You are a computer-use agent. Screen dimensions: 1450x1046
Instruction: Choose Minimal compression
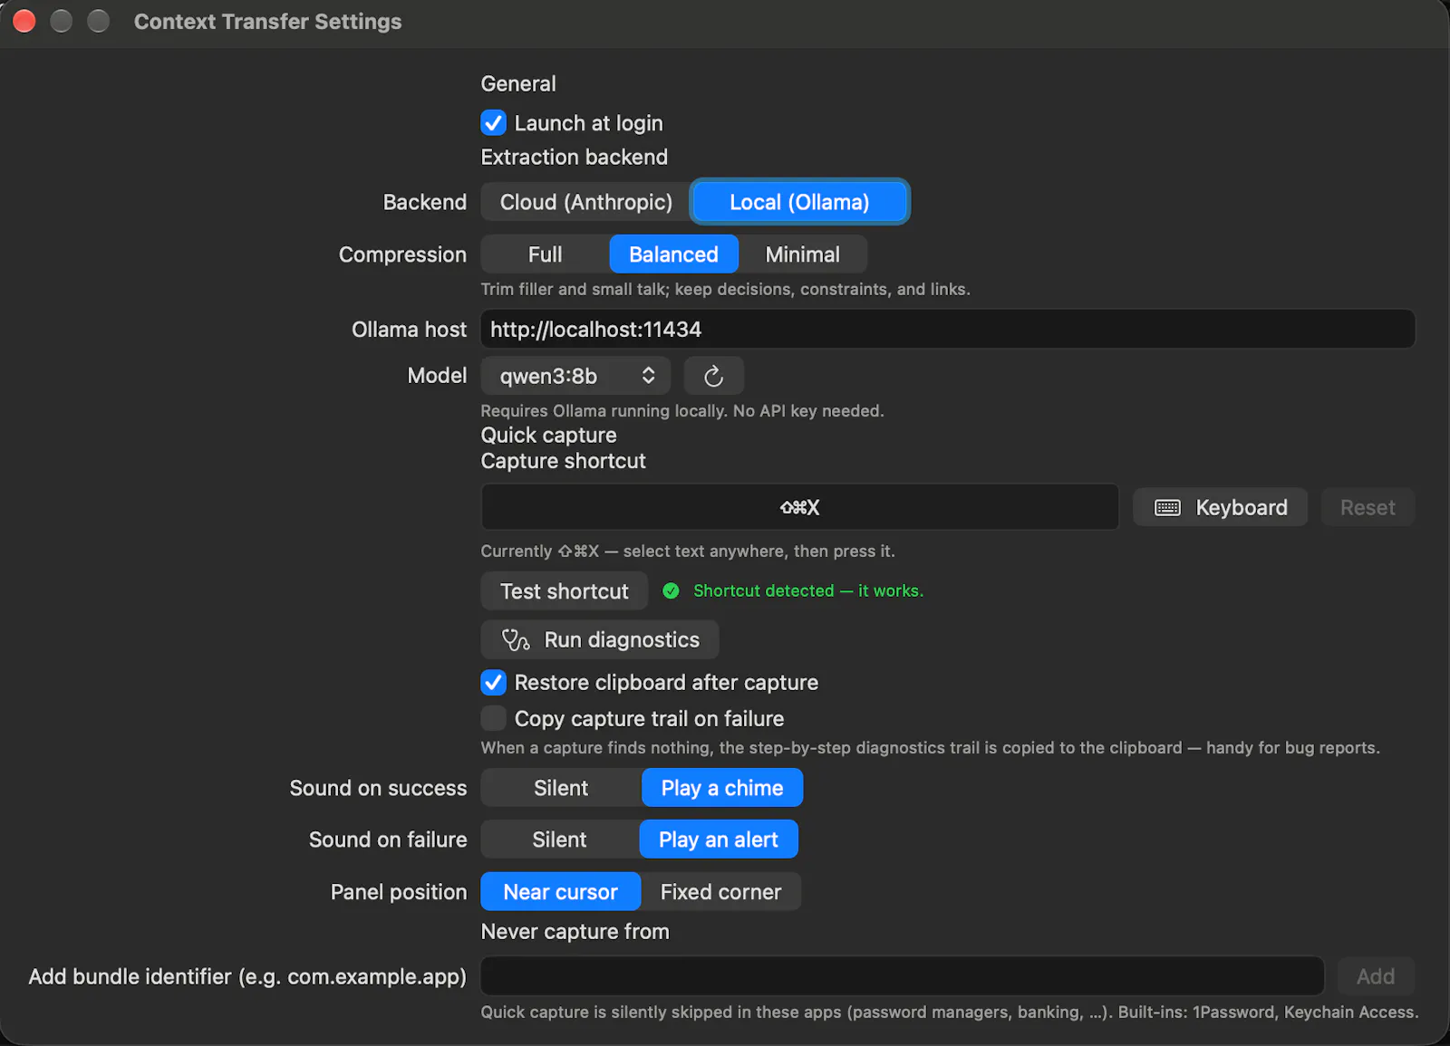coord(802,254)
